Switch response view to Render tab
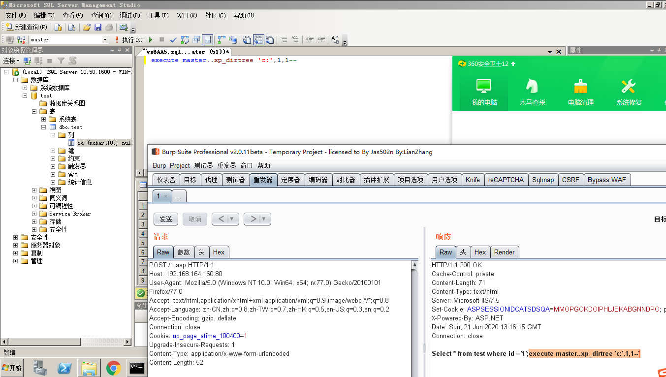Viewport: 666px width, 377px height. [504, 252]
